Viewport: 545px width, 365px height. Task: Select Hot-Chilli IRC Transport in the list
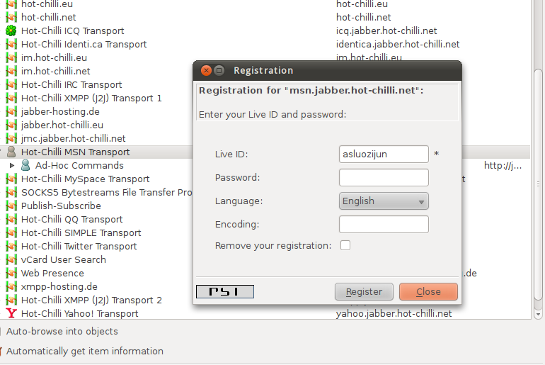click(x=71, y=84)
